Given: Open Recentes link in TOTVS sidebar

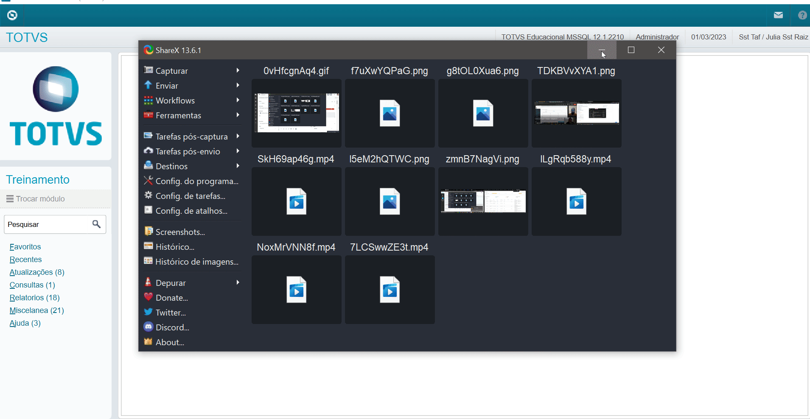Looking at the screenshot, I should 25,260.
